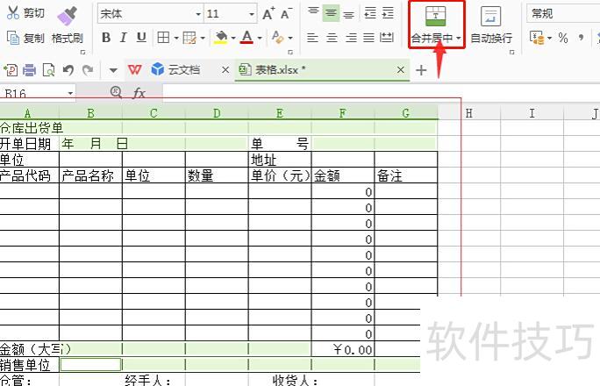Close the 云文档 tab
Viewport: 600px width, 386px height.
[x=225, y=70]
